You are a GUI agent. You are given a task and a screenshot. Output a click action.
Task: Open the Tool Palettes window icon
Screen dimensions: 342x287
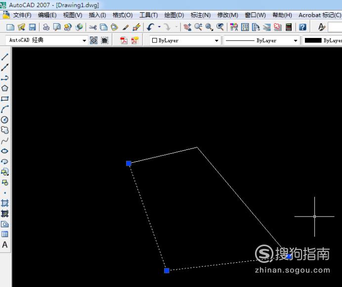pos(256,27)
